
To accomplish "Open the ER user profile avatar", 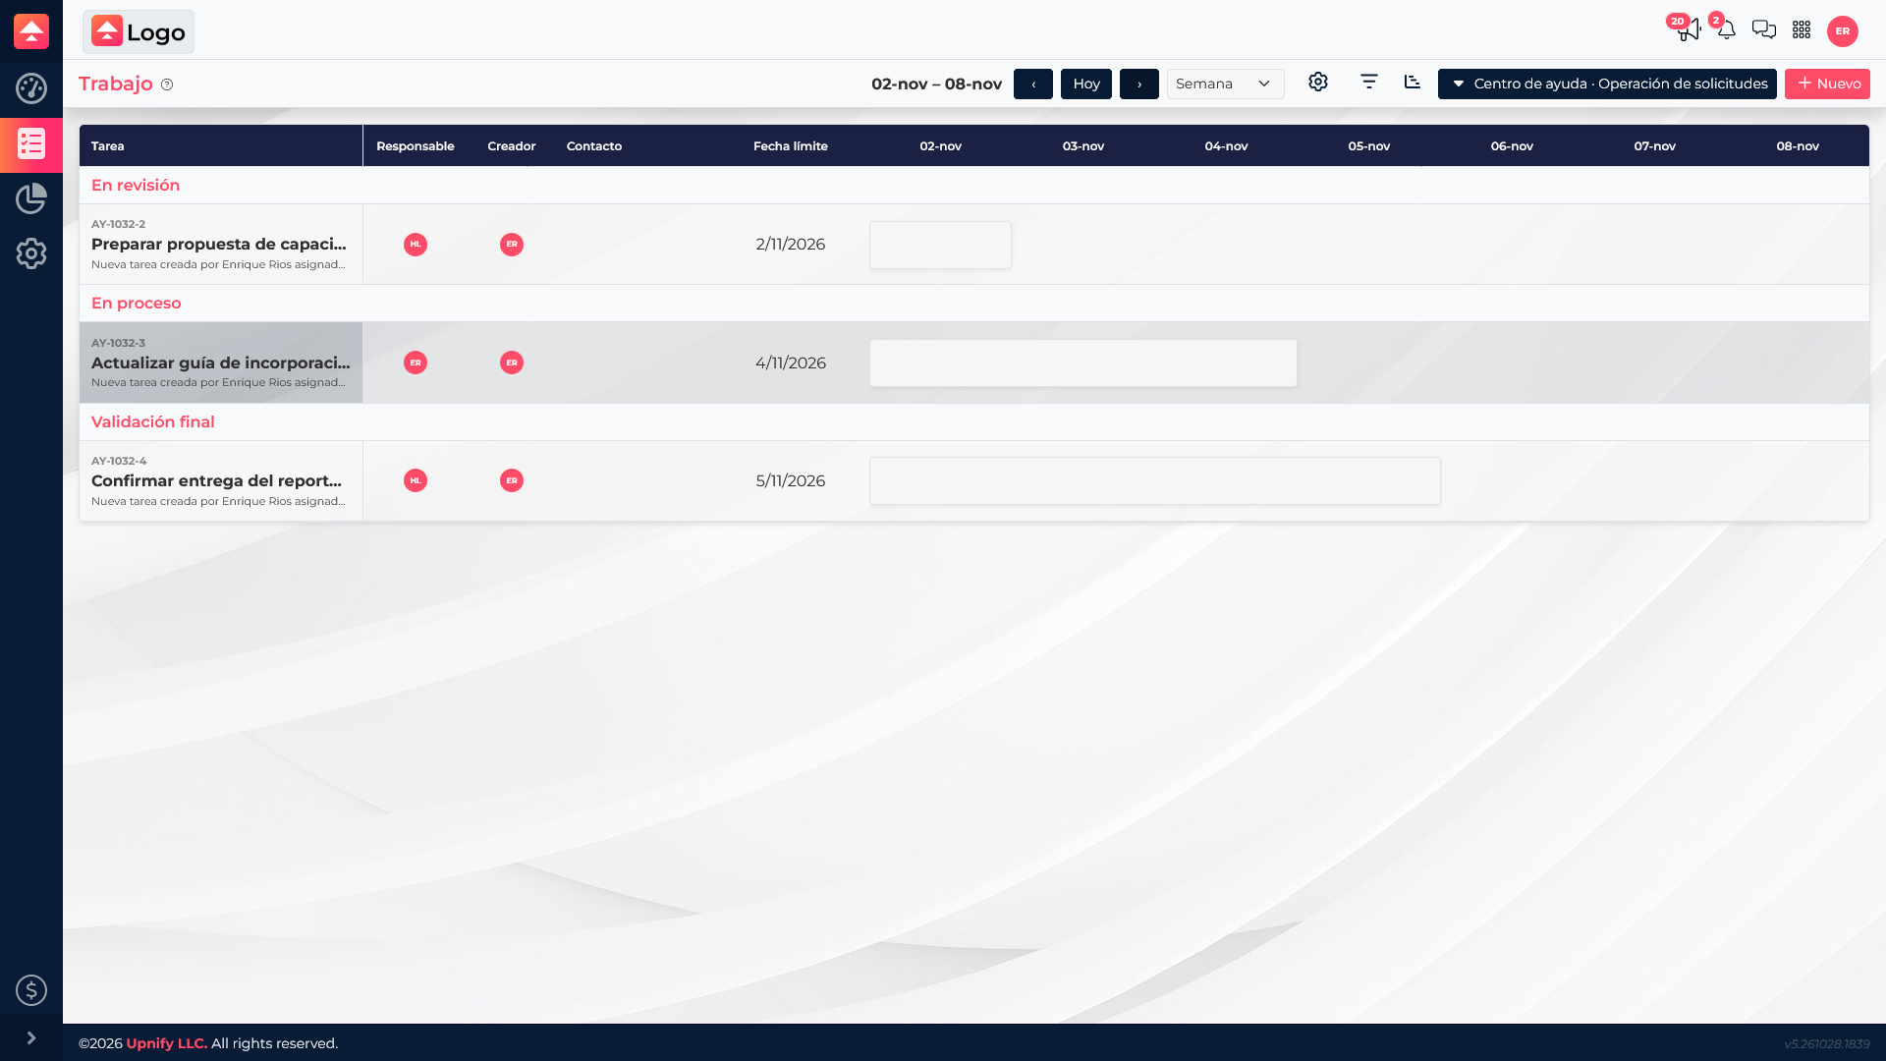I will pos(1843,31).
